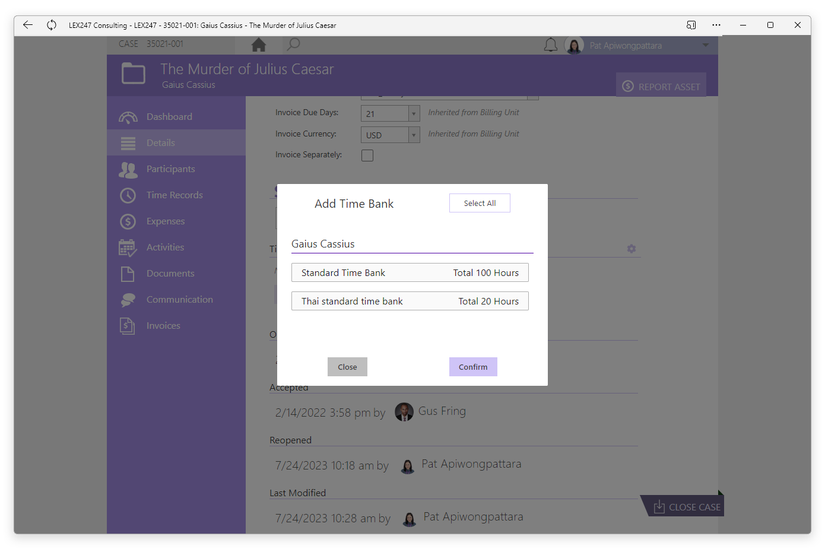The image size is (825, 549).
Task: Open the notifications bell
Action: pyautogui.click(x=551, y=45)
